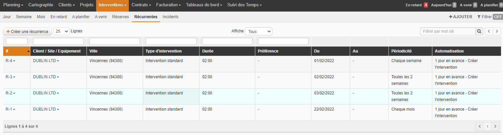Toggle the Filtrer OFF switch
Viewport: 503px width, 135px height.
[498, 17]
